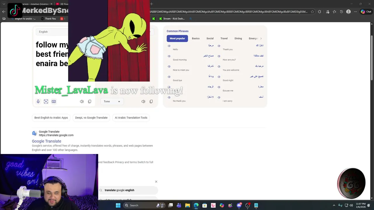Play source text audio in translator
The width and height of the screenshot is (374, 210).
tap(82, 101)
